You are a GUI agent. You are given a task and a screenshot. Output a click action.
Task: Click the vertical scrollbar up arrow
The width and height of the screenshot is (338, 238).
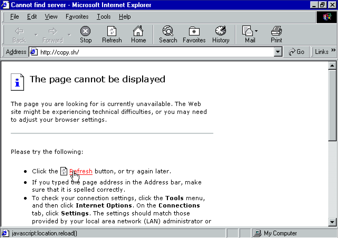(x=332, y=66)
